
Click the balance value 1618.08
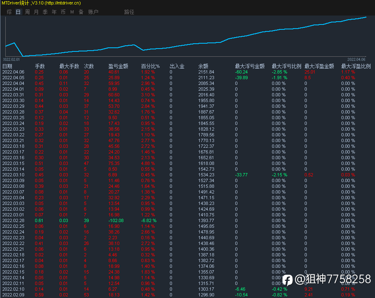(x=206, y=163)
